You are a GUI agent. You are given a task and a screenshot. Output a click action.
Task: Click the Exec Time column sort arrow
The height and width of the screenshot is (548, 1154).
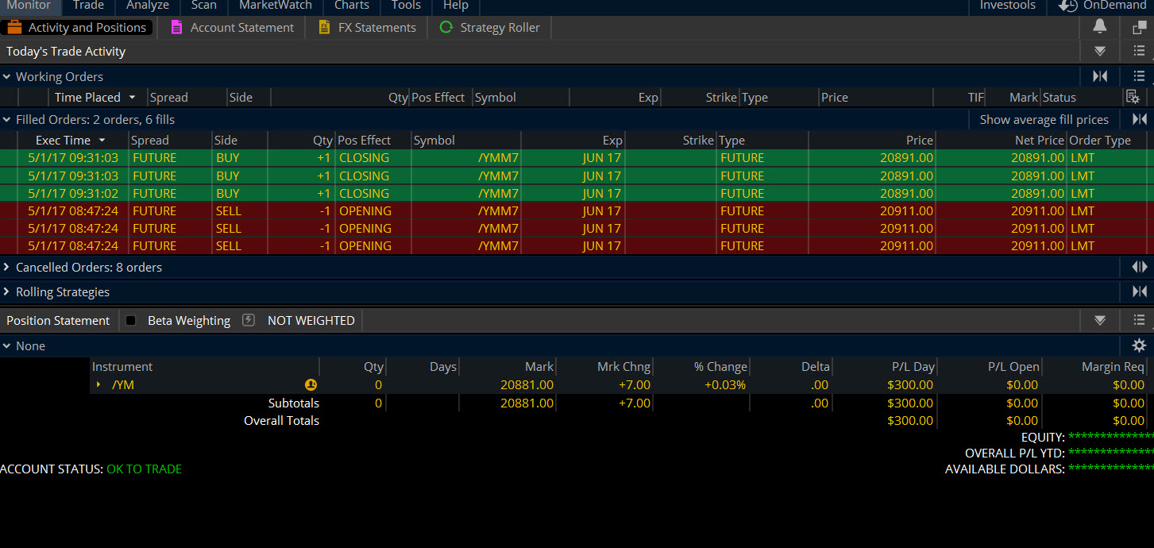pyautogui.click(x=102, y=140)
